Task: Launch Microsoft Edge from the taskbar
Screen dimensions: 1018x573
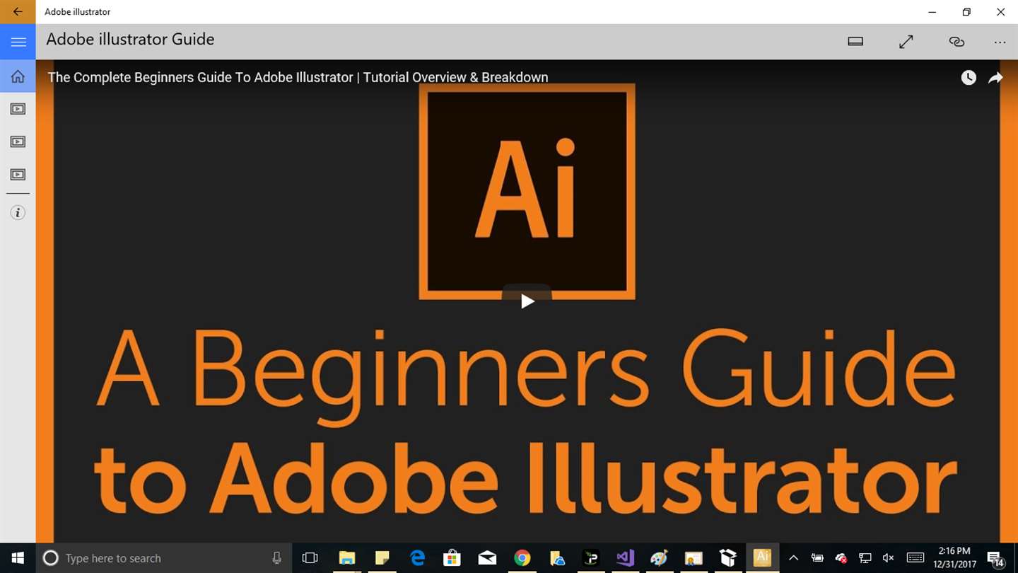Action: tap(417, 558)
